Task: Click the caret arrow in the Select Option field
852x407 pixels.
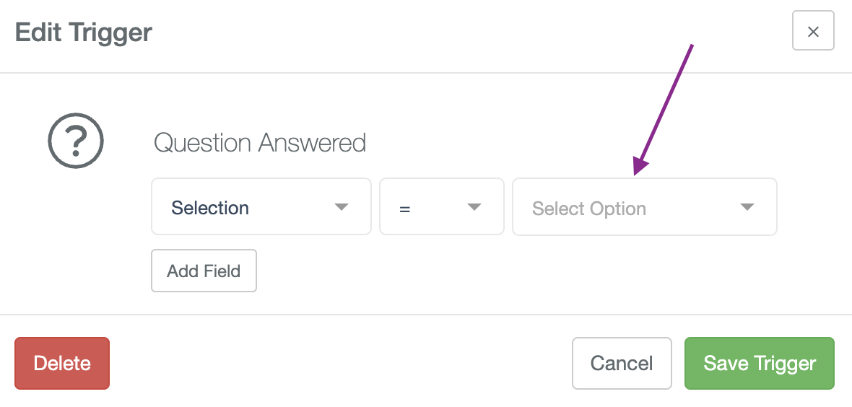Action: coord(747,207)
